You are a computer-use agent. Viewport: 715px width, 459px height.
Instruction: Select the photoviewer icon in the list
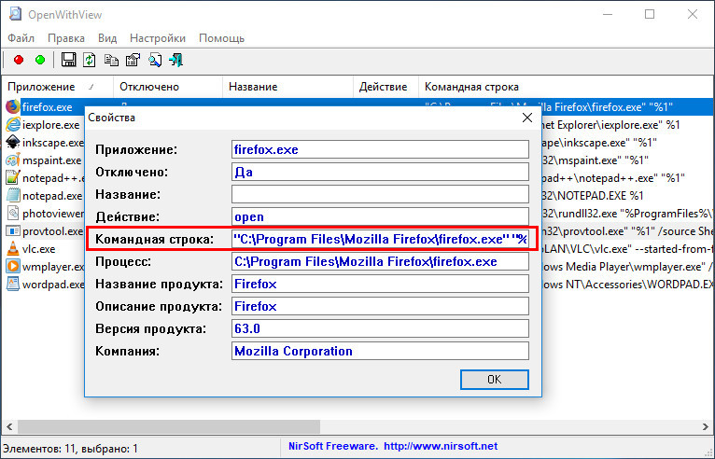point(13,214)
